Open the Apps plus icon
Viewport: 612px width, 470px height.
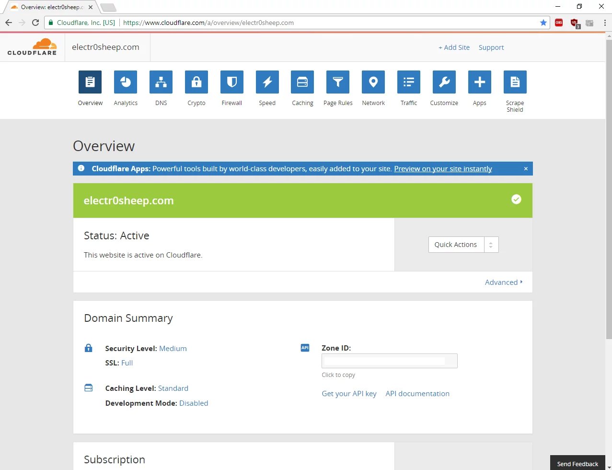point(480,82)
